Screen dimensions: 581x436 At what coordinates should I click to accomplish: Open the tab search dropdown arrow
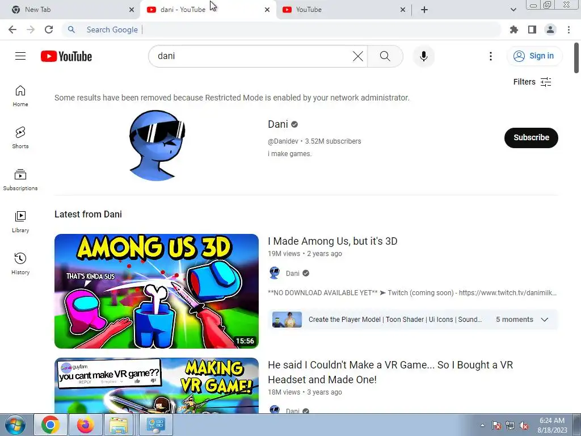click(513, 10)
